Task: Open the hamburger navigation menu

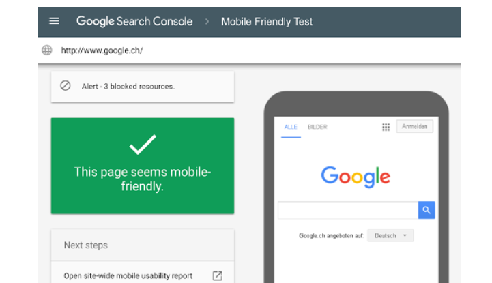Action: pyautogui.click(x=54, y=21)
